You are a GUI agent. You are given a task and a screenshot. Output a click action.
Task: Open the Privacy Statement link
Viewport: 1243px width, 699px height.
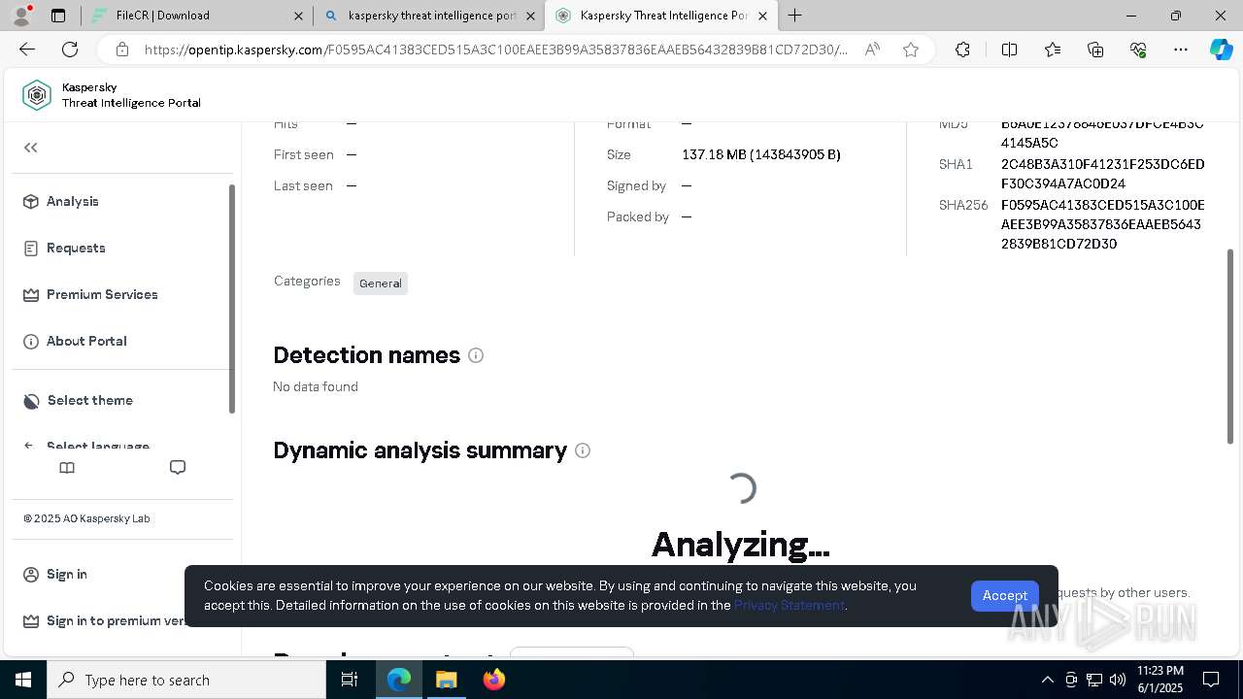(789, 605)
